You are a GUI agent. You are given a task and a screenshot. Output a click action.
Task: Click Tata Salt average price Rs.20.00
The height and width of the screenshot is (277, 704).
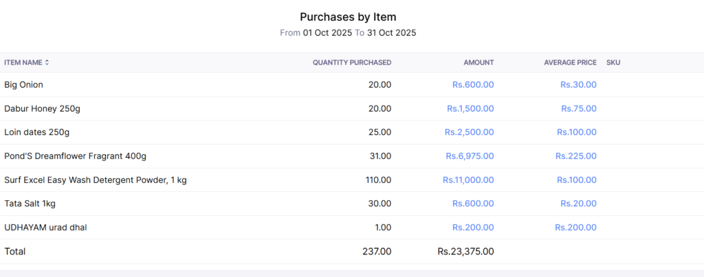pos(578,204)
